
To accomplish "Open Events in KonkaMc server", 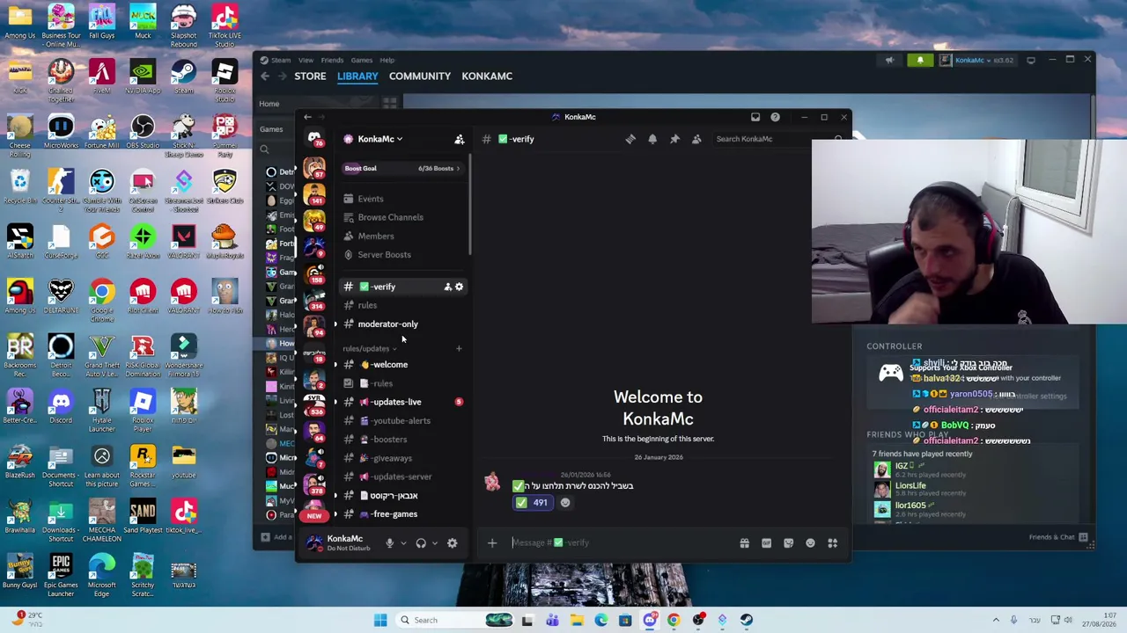I will coord(402,199).
